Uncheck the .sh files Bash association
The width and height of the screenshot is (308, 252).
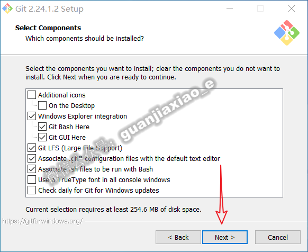[x=32, y=169]
